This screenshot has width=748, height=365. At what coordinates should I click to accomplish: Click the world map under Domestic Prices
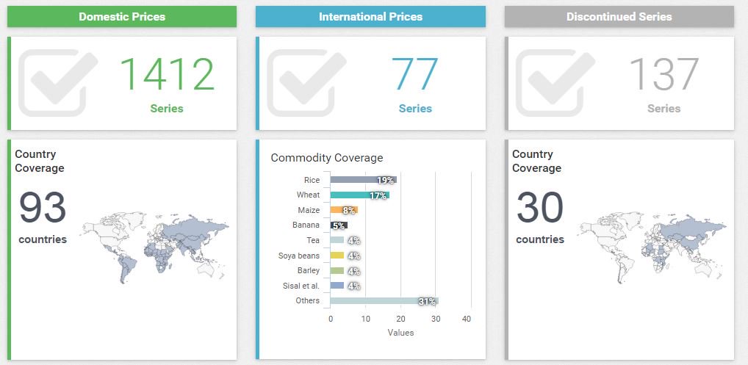(154, 247)
